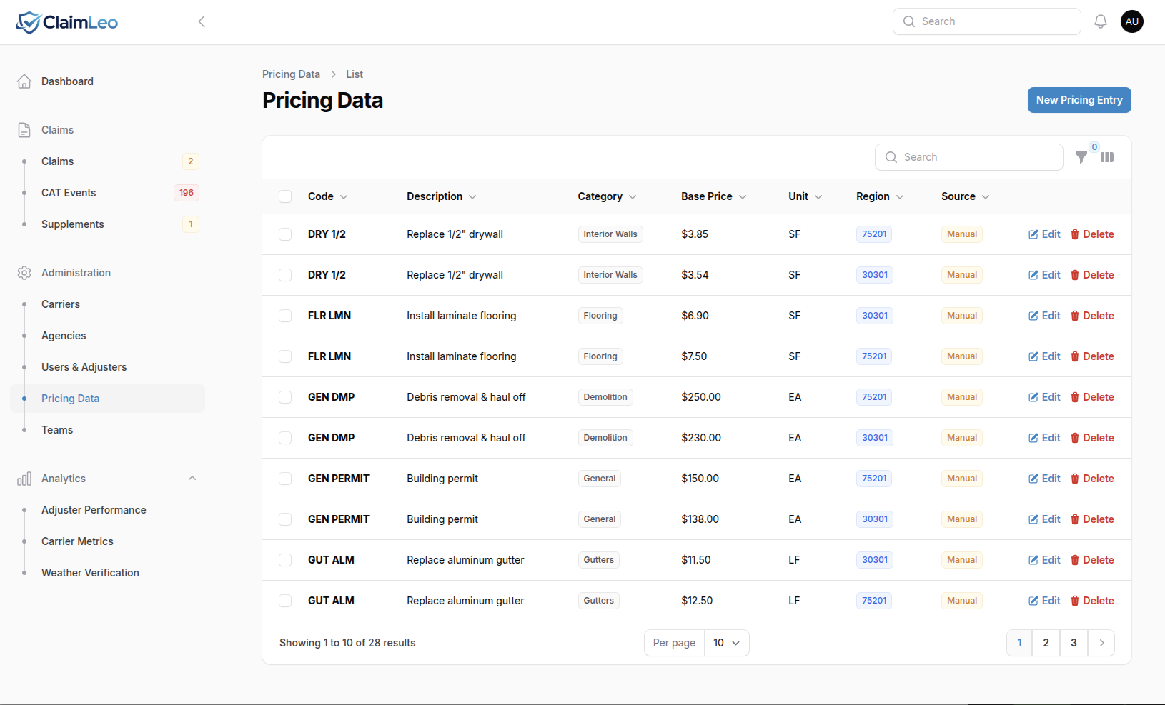1165x705 pixels.
Task: Check the row checkbox for GEN PERMIT $150.00
Action: (285, 479)
